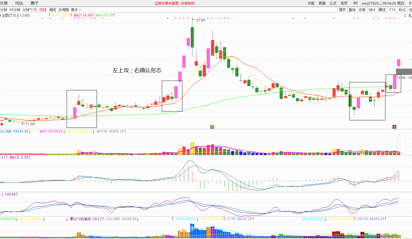Click the weq57820... account name
This screenshot has height=239, width=412.
(371, 3)
